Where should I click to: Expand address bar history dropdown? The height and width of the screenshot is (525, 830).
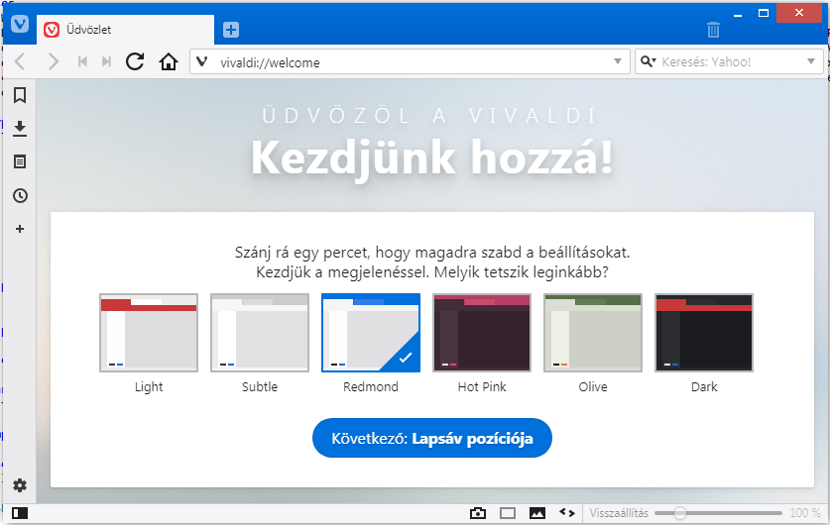[x=617, y=61]
